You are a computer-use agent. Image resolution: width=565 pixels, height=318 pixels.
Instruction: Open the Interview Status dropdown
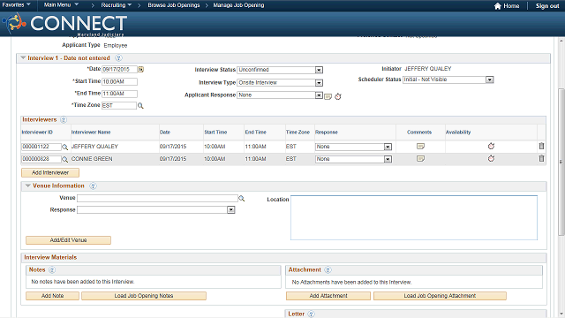(319, 70)
